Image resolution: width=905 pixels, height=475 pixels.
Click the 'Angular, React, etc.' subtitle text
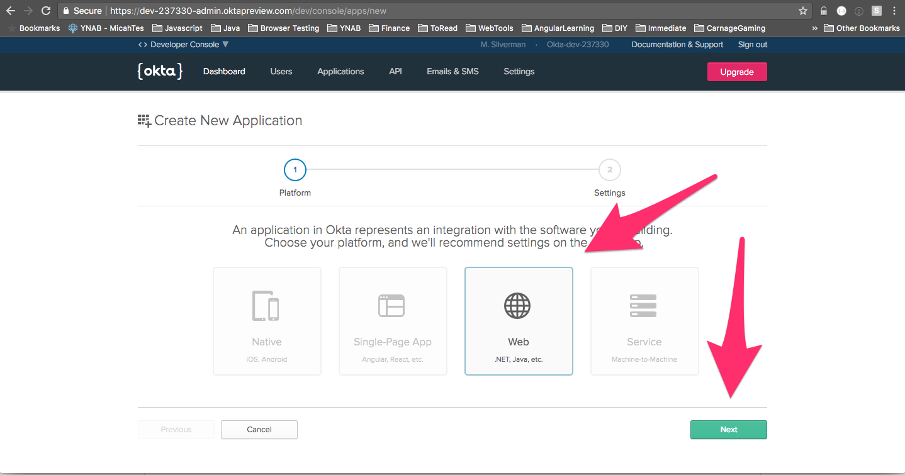point(393,359)
